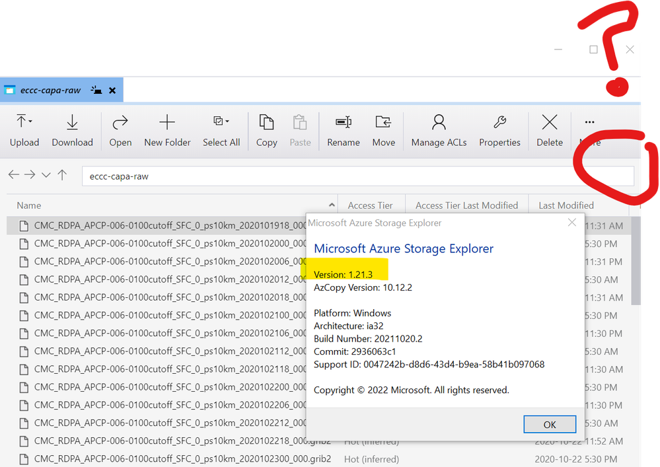Click OK in the About dialog

550,425
